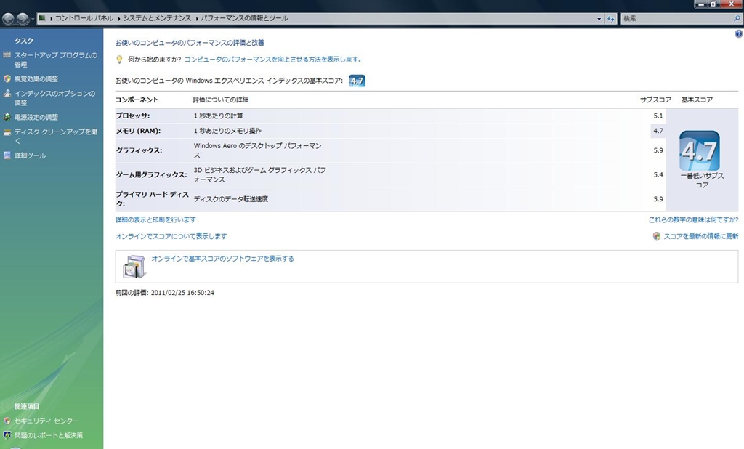
Task: Click the 詳細ツール icon in task pane
Action: coord(7,155)
